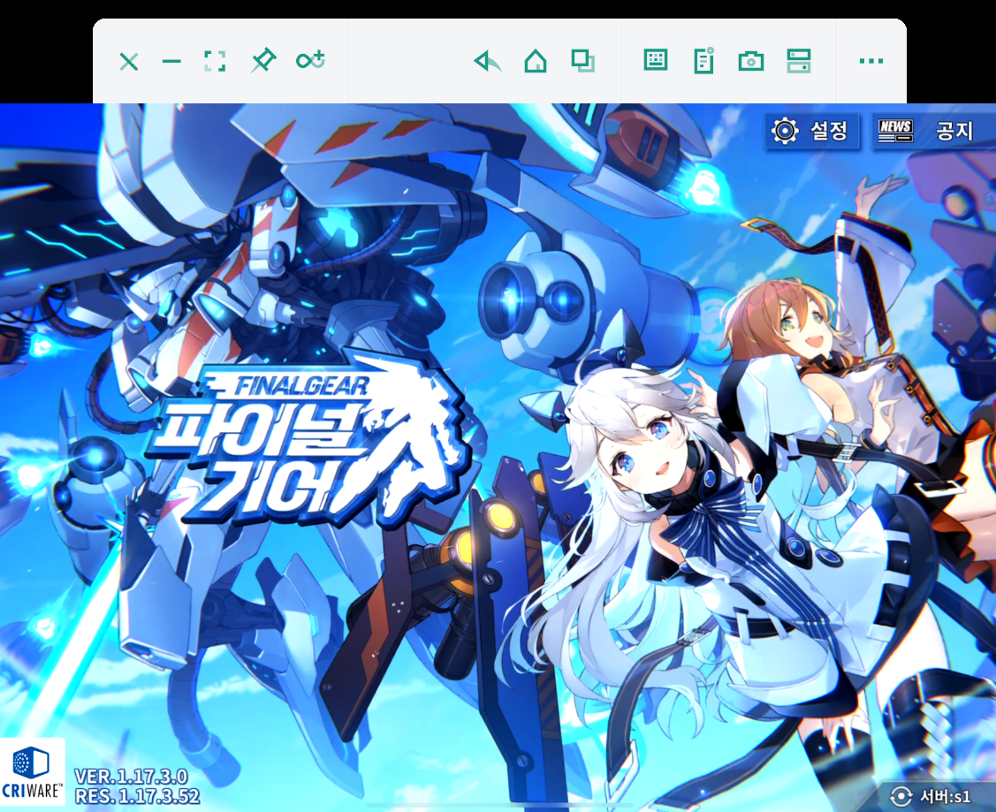This screenshot has height=812, width=996.
Task: Open the script document icon
Action: coord(703,61)
